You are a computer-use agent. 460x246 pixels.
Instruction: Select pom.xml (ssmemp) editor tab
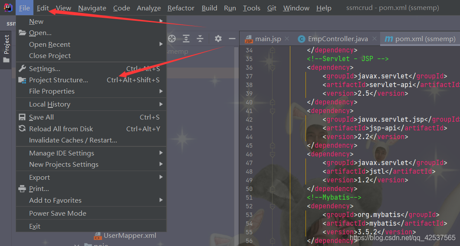pos(420,39)
